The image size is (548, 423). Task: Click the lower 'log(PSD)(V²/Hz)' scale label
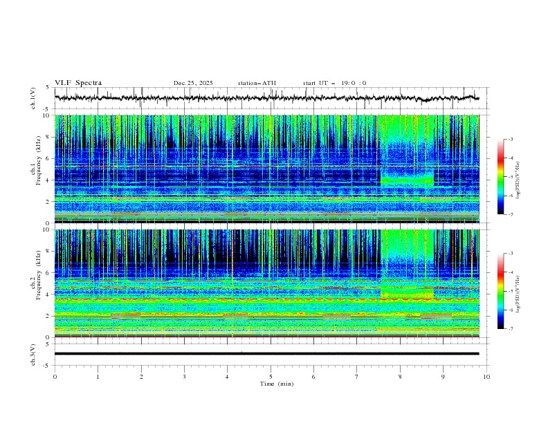click(x=518, y=294)
